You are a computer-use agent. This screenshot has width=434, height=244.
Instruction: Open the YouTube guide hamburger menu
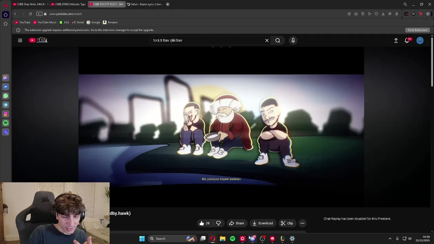tap(20, 40)
